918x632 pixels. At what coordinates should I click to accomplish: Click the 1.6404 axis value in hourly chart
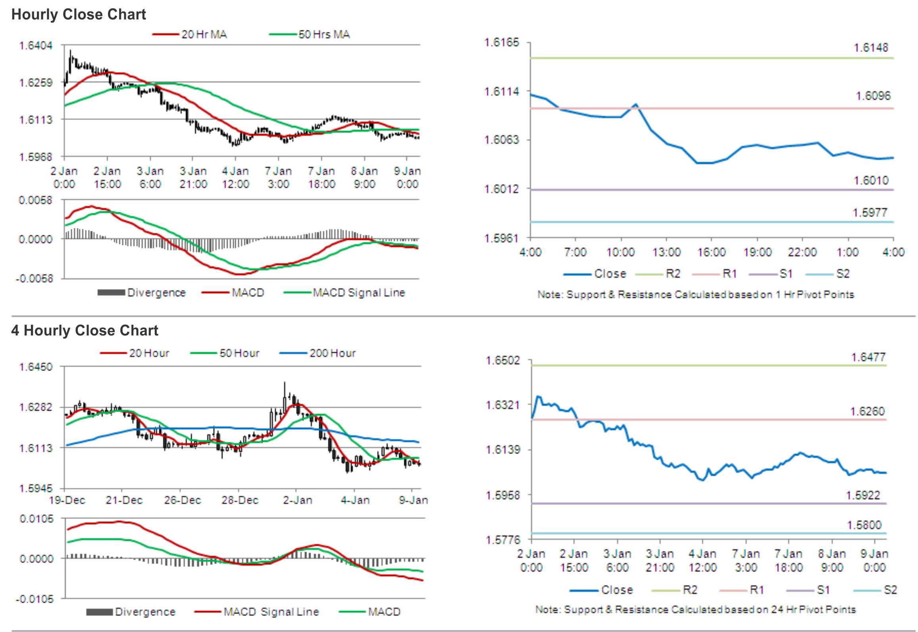tap(36, 46)
